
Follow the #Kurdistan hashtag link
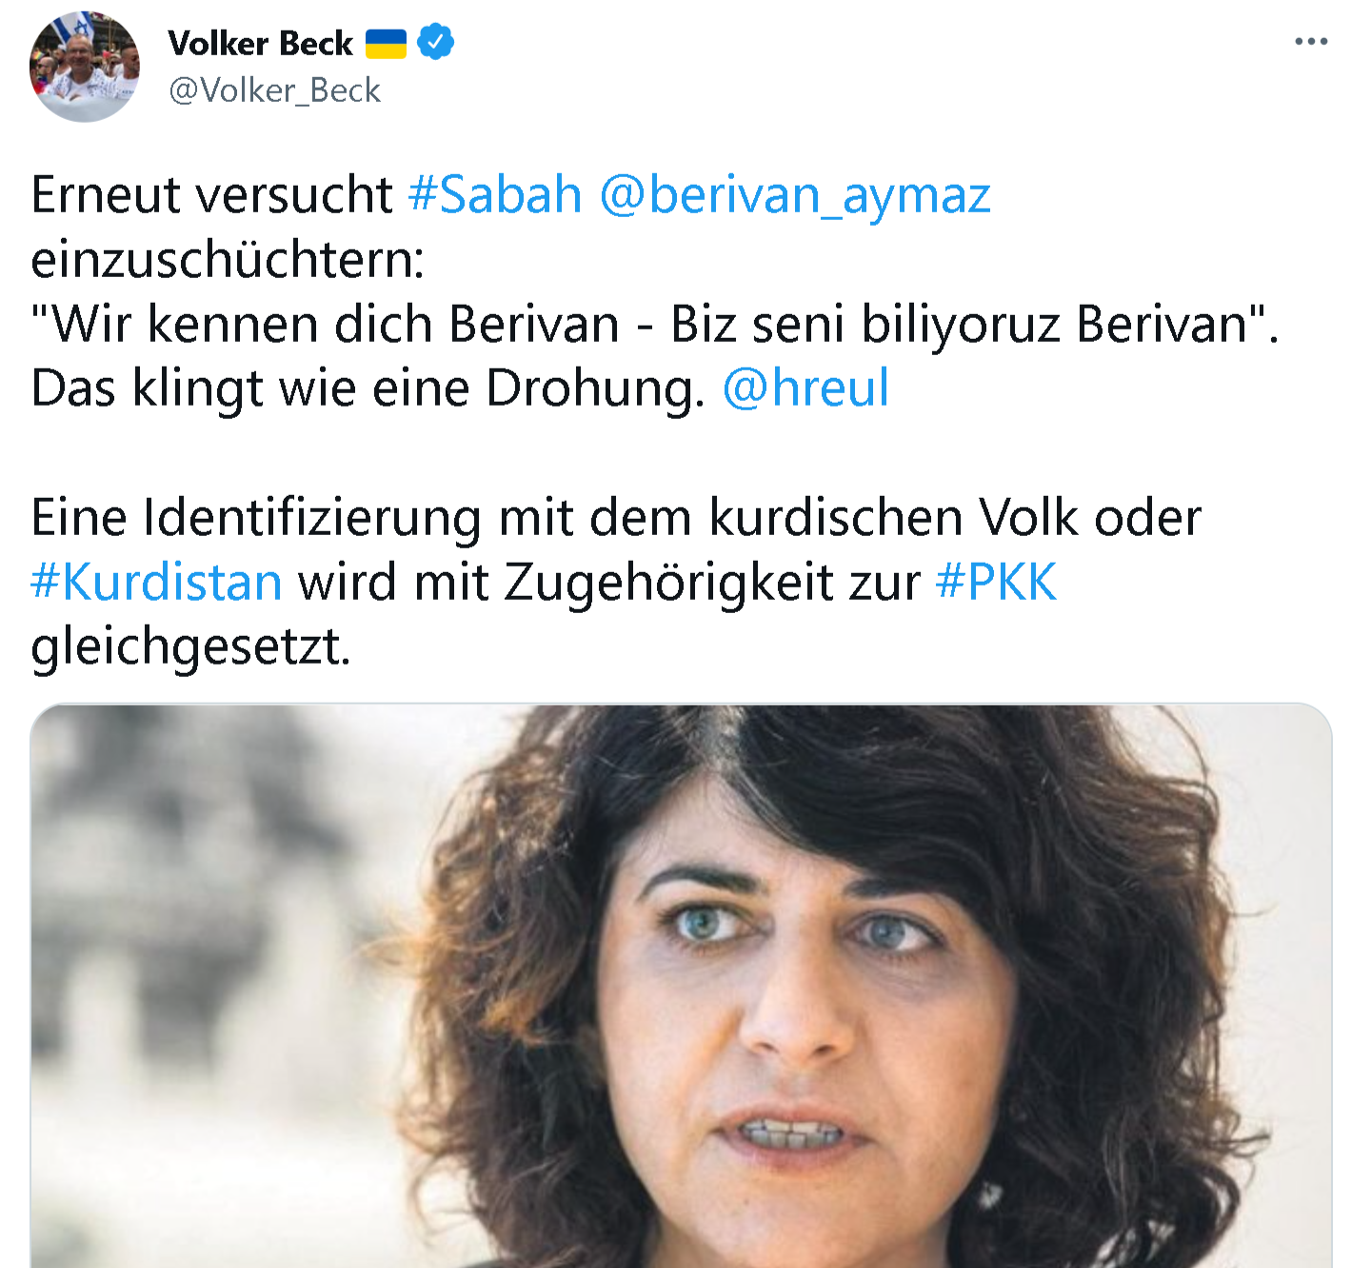click(156, 582)
